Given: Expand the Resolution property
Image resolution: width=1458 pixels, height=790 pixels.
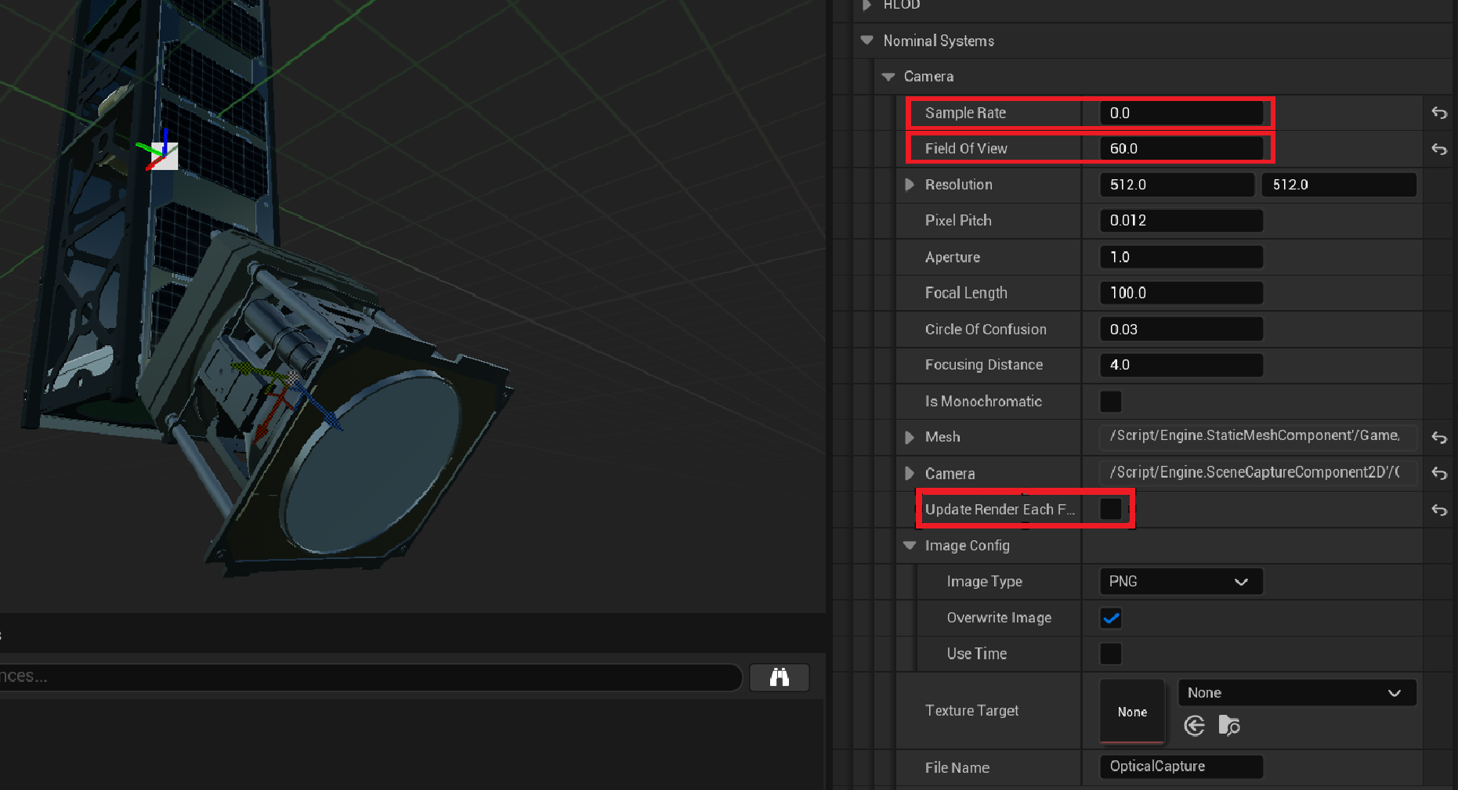Looking at the screenshot, I should pos(909,185).
